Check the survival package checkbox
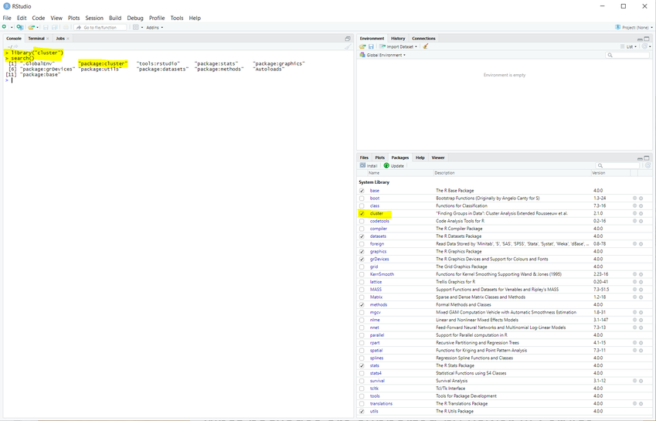Image resolution: width=656 pixels, height=421 pixels. (362, 381)
